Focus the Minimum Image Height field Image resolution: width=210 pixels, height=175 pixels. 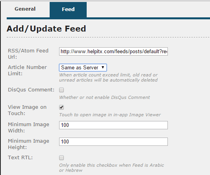click(113, 141)
